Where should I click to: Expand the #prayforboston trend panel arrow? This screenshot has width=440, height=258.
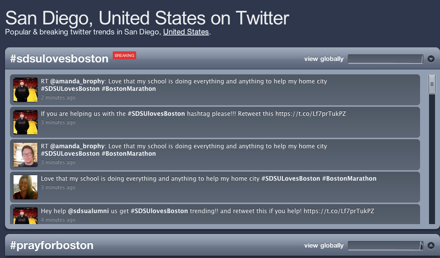pos(431,246)
